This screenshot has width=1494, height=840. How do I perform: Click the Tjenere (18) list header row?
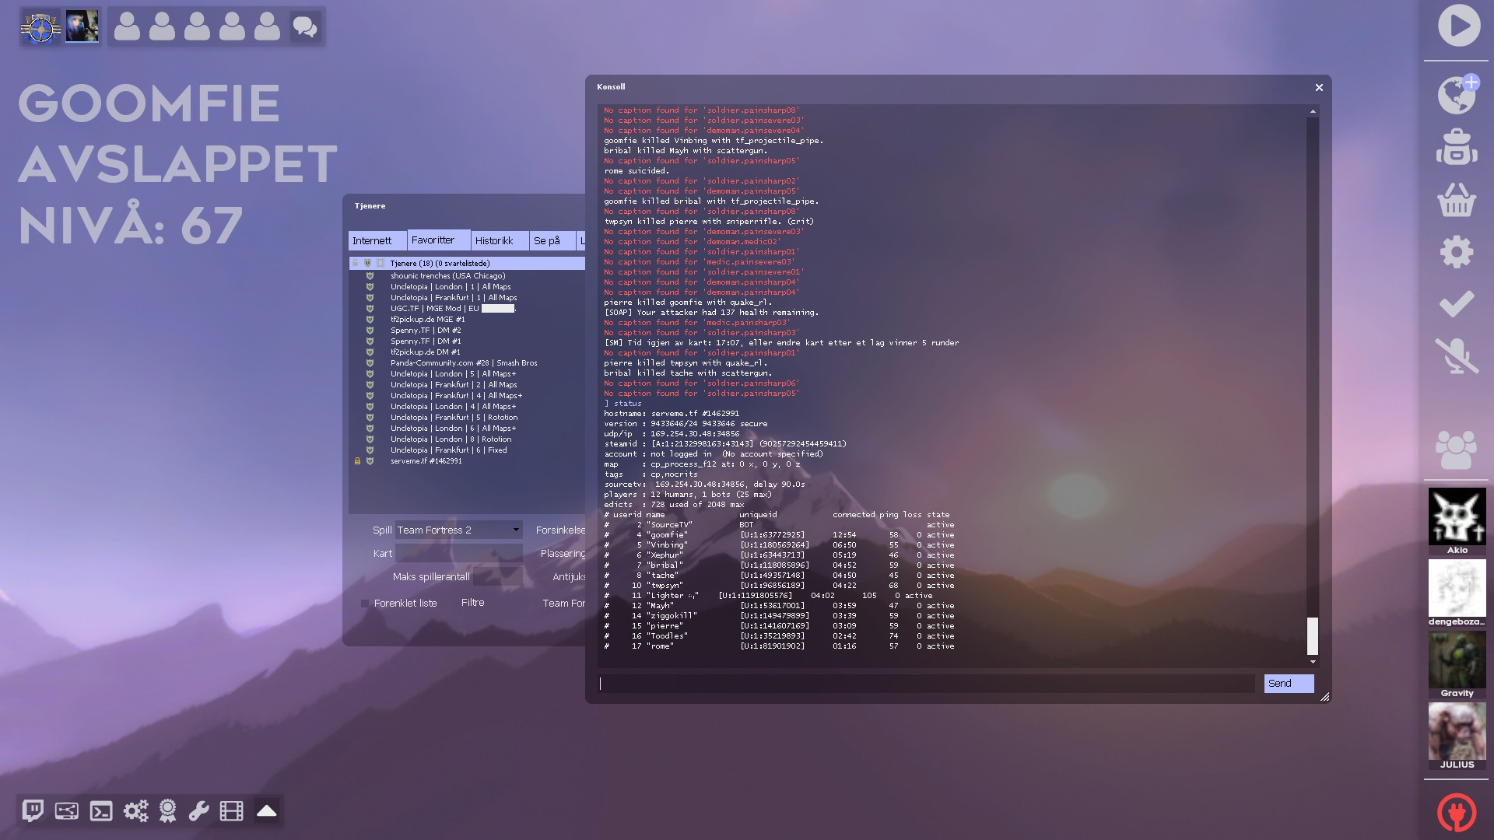point(467,264)
